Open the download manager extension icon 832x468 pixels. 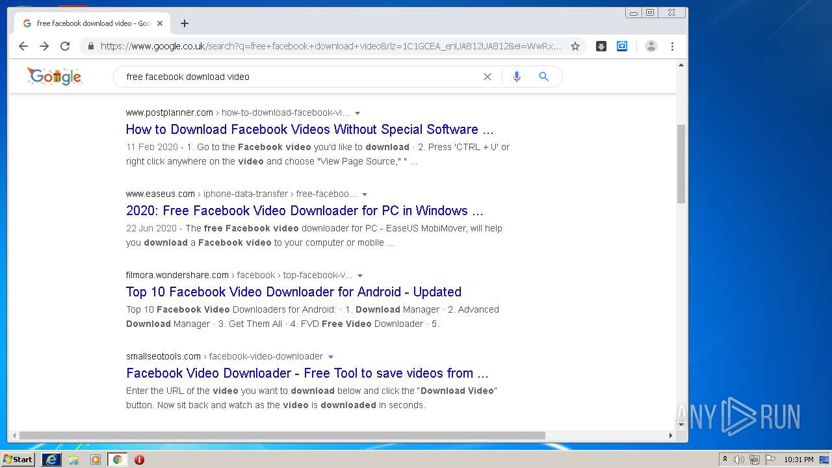coord(601,46)
